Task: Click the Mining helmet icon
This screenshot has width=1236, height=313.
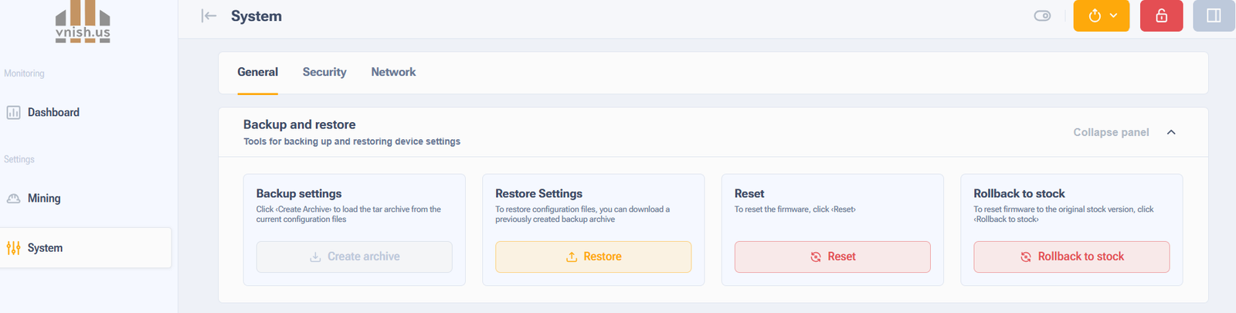Action: coord(13,199)
